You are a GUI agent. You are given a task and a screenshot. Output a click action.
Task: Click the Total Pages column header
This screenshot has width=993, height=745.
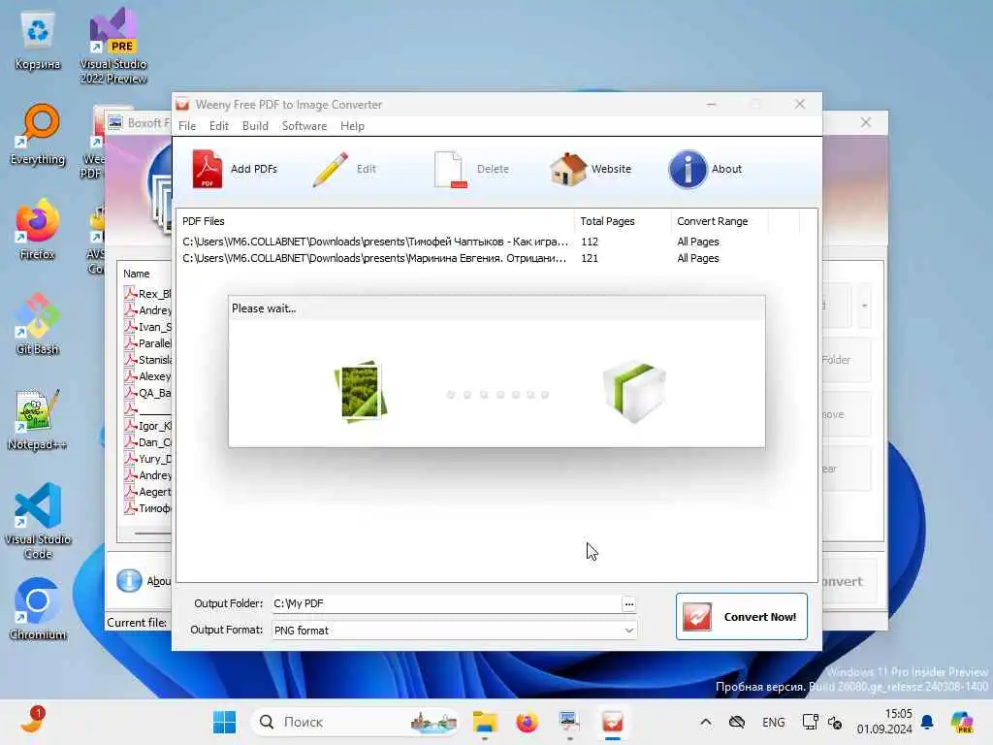tap(607, 221)
